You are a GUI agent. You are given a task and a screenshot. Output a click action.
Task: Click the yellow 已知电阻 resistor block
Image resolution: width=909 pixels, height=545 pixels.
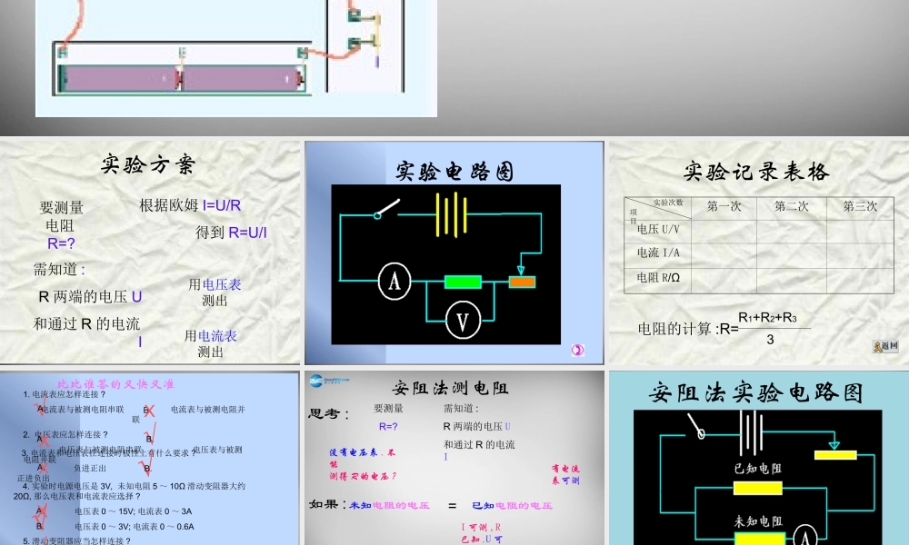point(758,489)
